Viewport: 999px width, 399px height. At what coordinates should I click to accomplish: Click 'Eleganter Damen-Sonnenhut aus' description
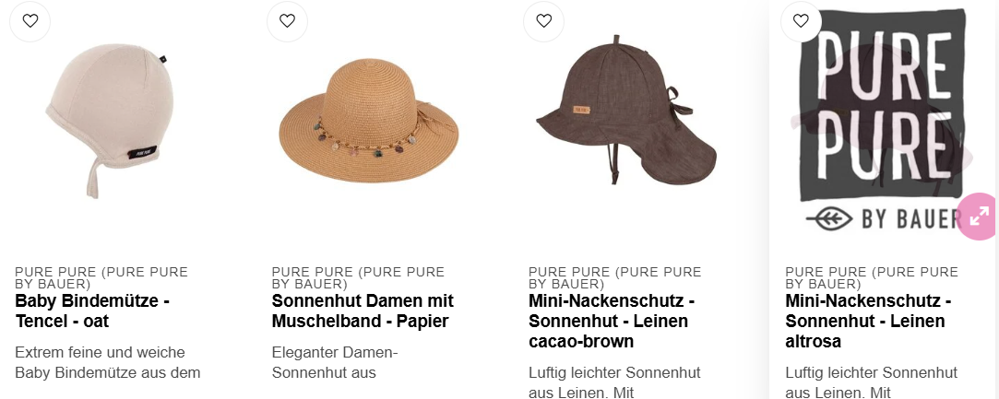point(335,363)
